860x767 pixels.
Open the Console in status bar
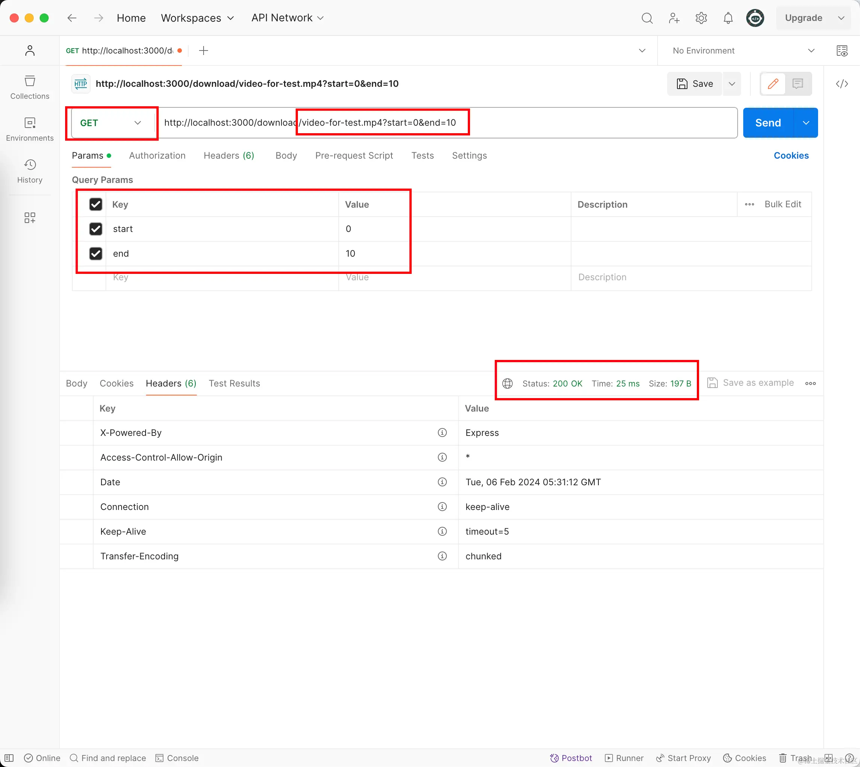click(x=177, y=758)
